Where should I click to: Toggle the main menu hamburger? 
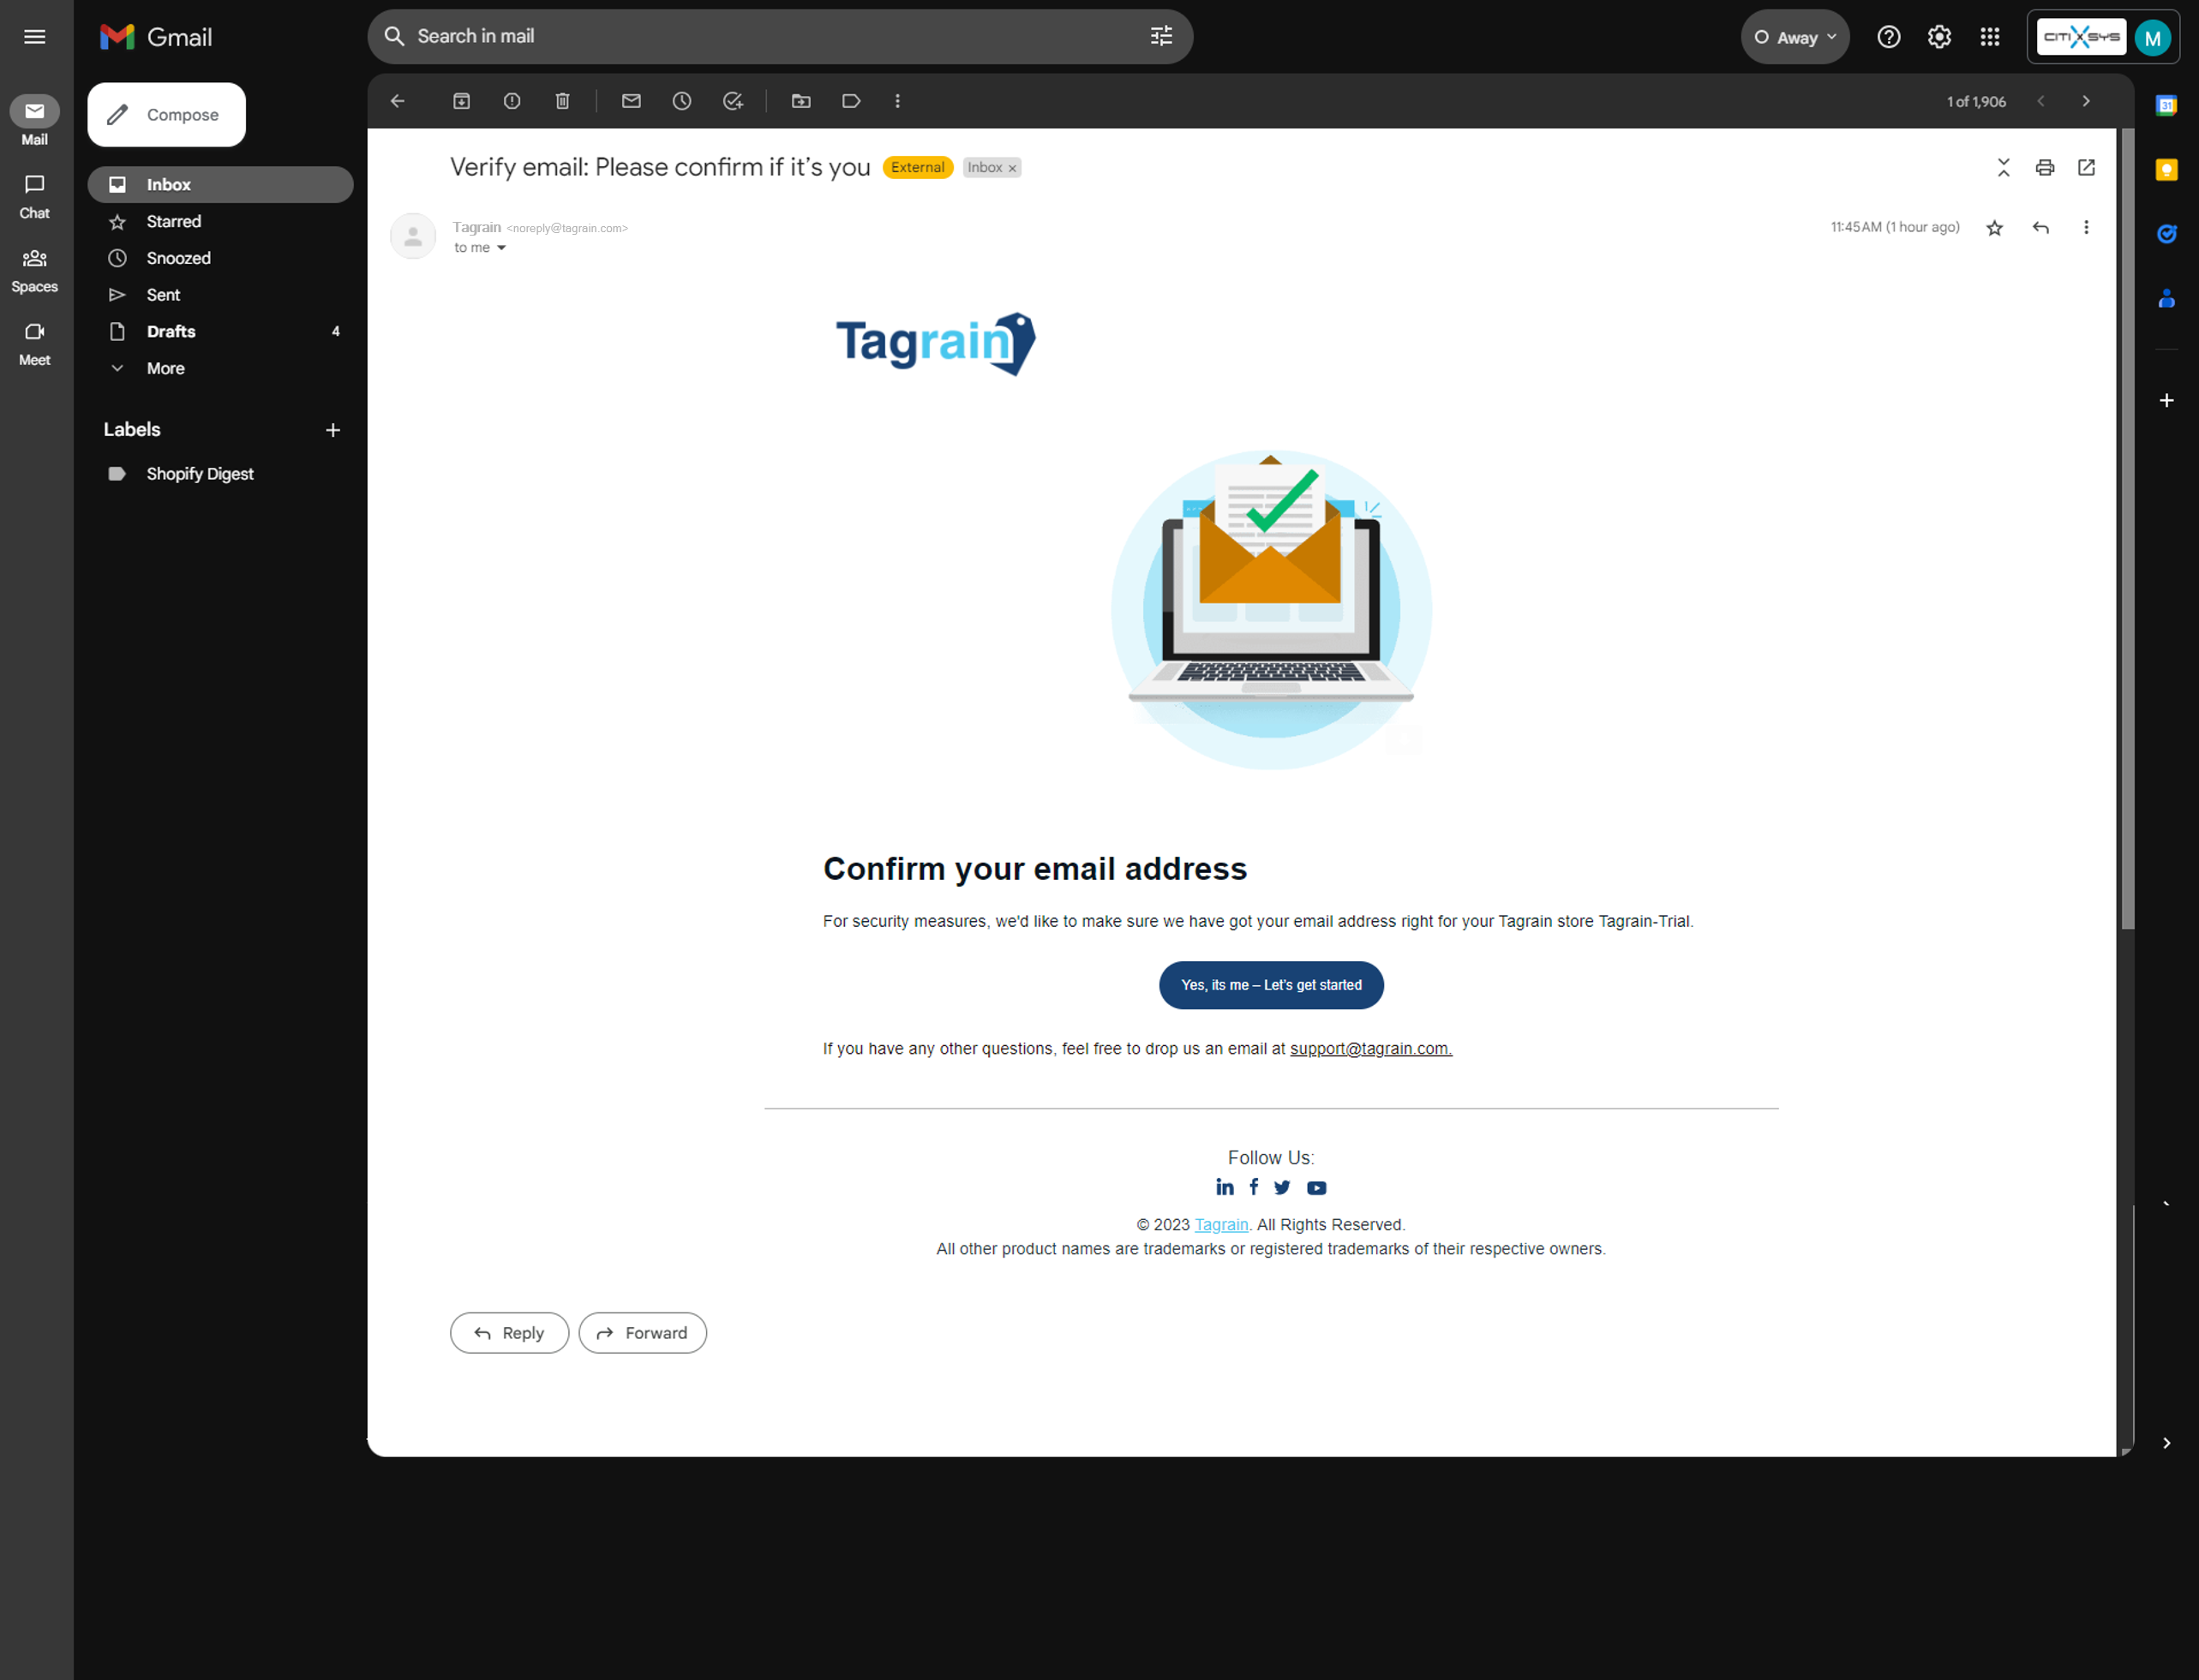click(35, 37)
